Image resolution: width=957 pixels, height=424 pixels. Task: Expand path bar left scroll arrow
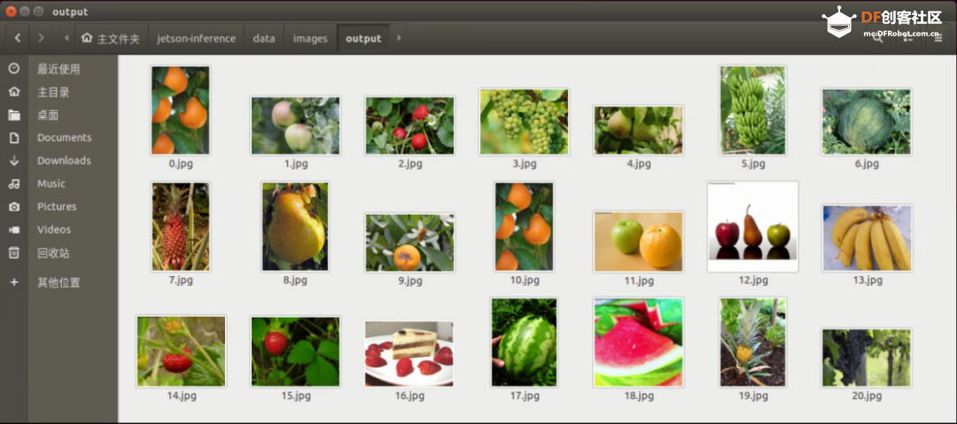pyautogui.click(x=66, y=38)
